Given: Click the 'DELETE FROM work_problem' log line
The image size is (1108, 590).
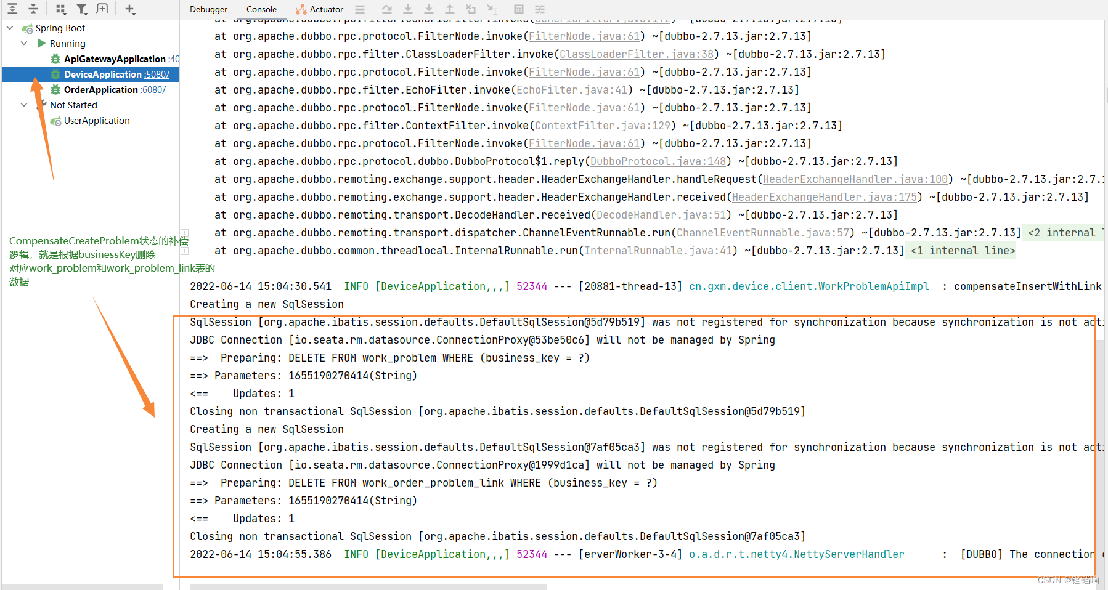Looking at the screenshot, I should pos(390,358).
